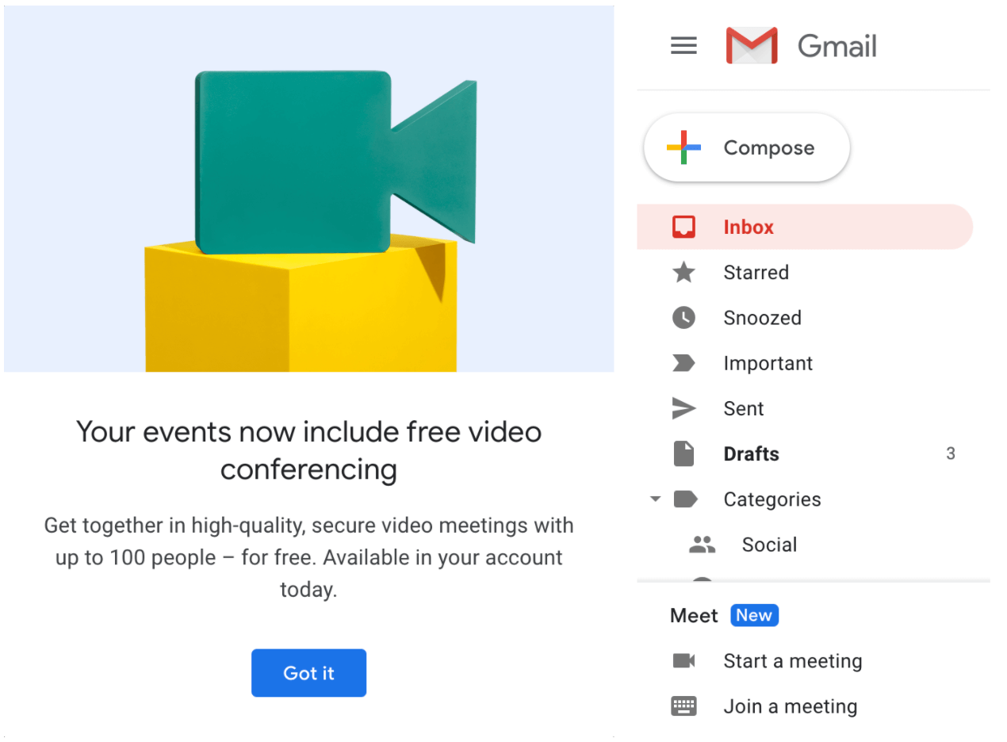The height and width of the screenshot is (742, 1007).
Task: Click Start a meeting link
Action: coord(792,661)
